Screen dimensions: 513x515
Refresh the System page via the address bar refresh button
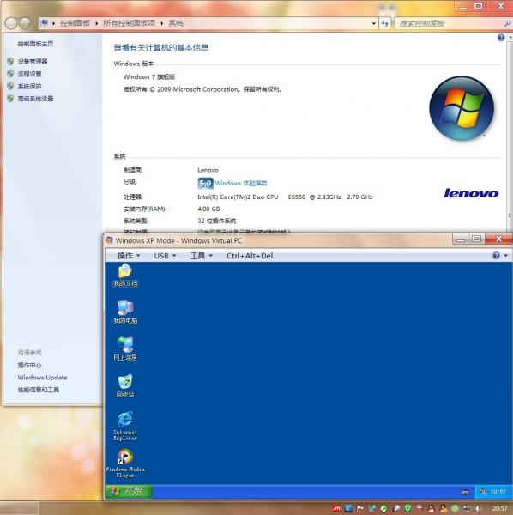click(x=385, y=23)
